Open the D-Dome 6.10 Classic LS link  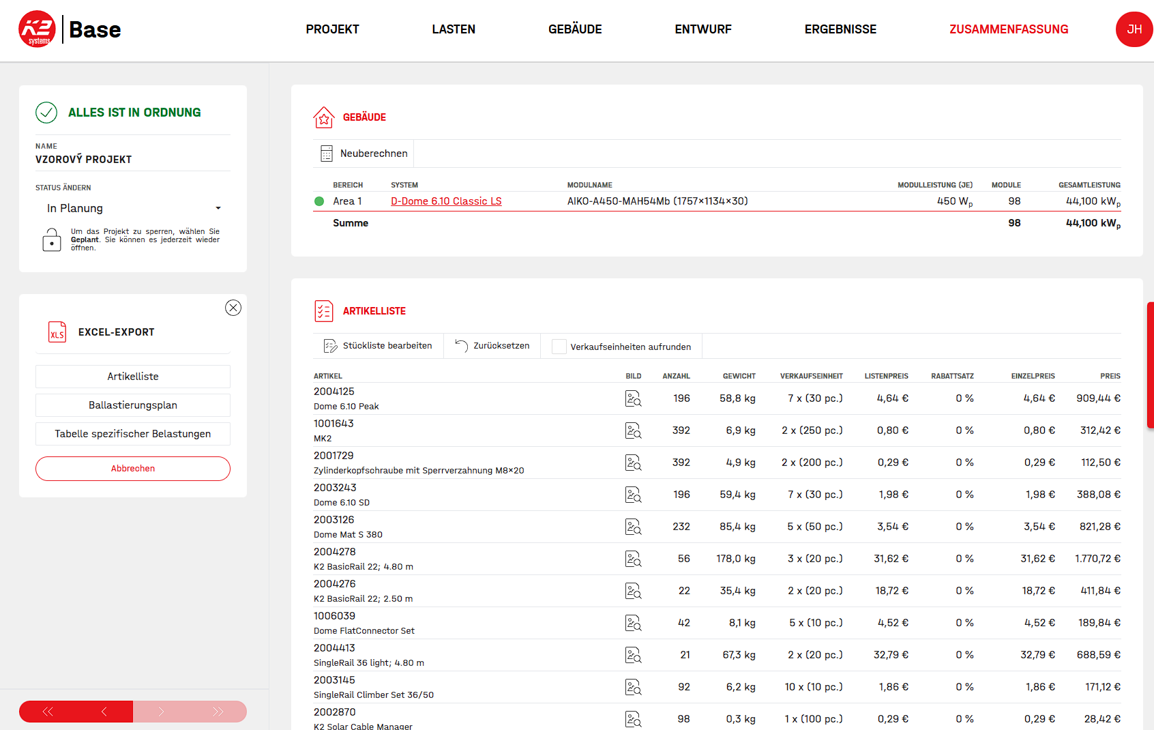[446, 201]
